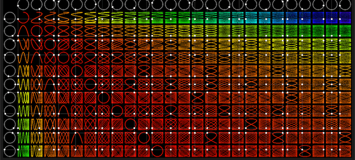Select the green zigzag wave in the bottom-left cell

point(24,151)
